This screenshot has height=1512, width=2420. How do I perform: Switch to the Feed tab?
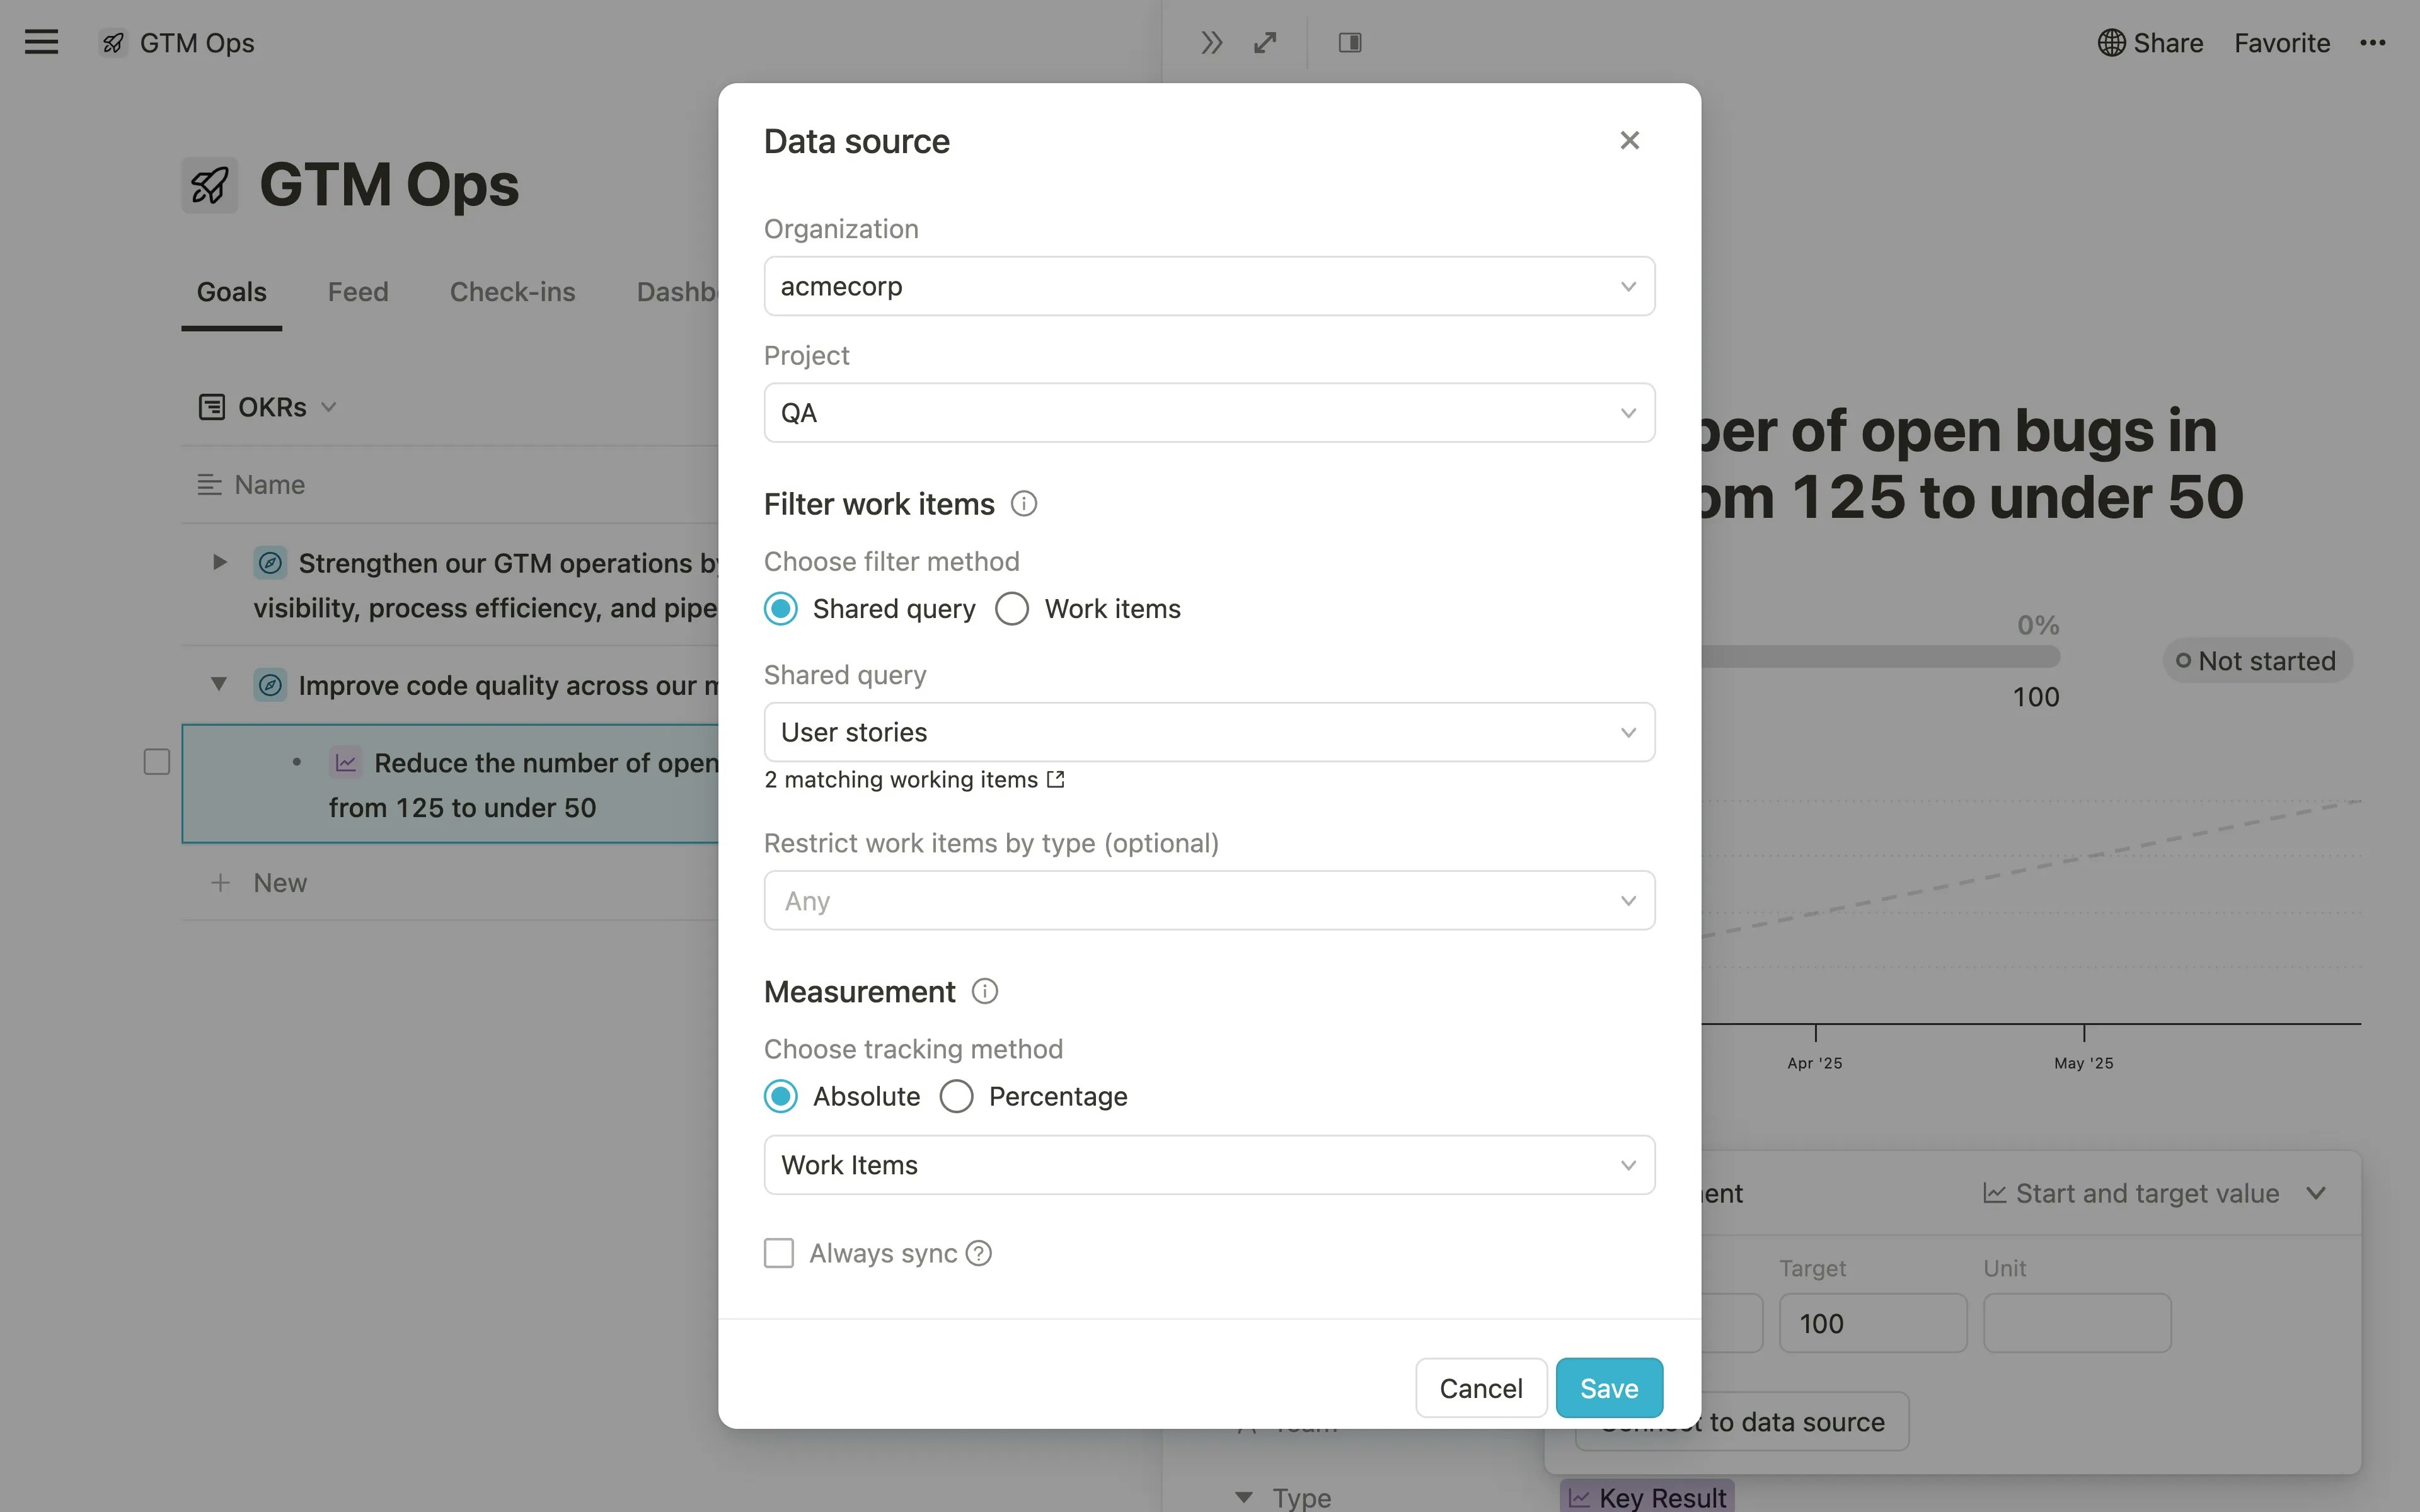358,292
